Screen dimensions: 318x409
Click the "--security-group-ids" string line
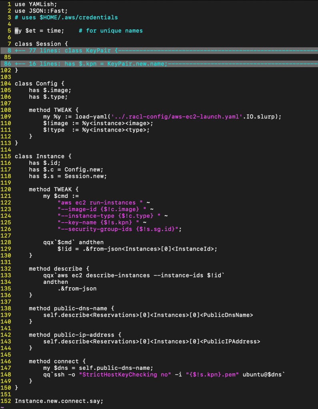pyautogui.click(x=120, y=229)
